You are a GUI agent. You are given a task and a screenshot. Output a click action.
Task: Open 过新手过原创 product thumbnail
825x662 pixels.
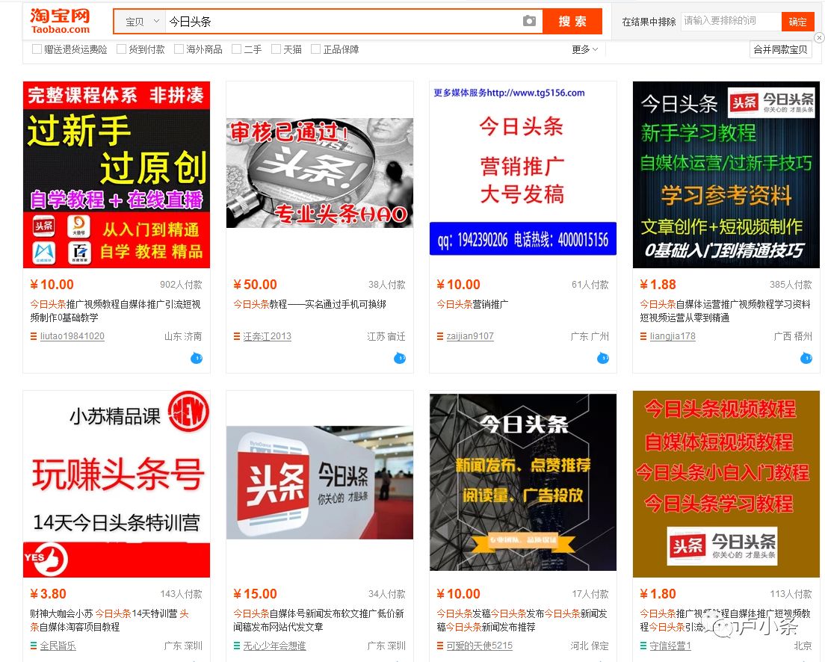[117, 175]
